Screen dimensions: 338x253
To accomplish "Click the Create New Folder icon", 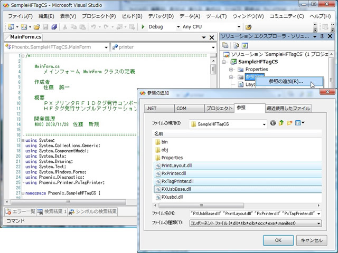I will [x=289, y=123].
